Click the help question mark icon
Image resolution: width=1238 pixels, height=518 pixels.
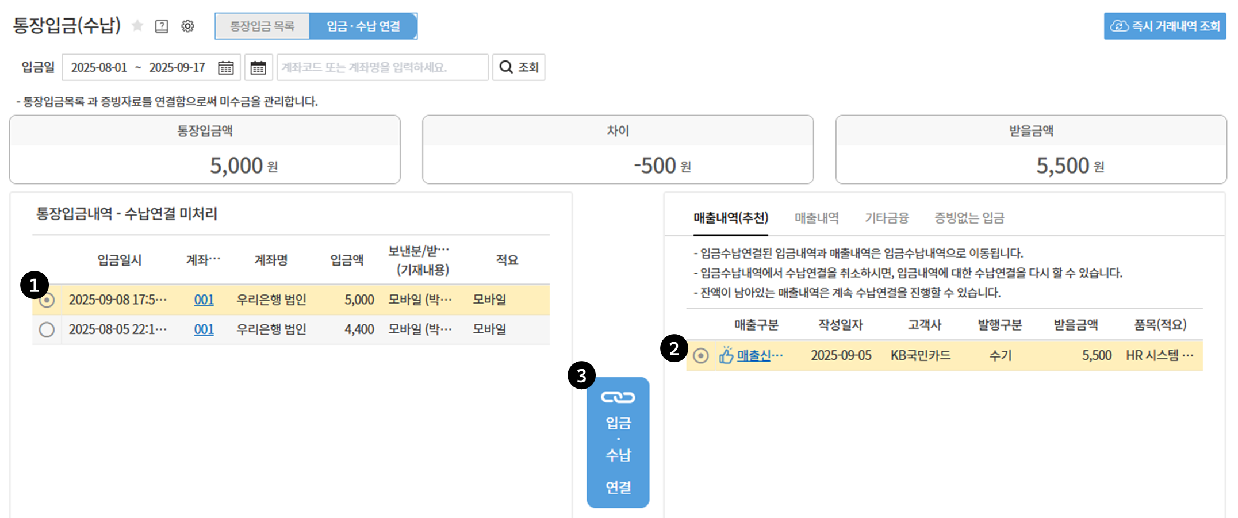[162, 26]
